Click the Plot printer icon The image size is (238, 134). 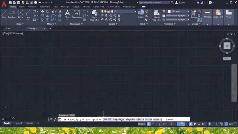pyautogui.click(x=36, y=3)
